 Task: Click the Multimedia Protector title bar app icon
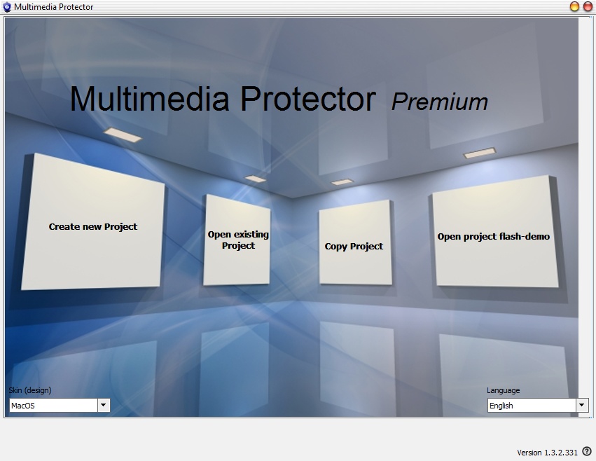pyautogui.click(x=7, y=7)
